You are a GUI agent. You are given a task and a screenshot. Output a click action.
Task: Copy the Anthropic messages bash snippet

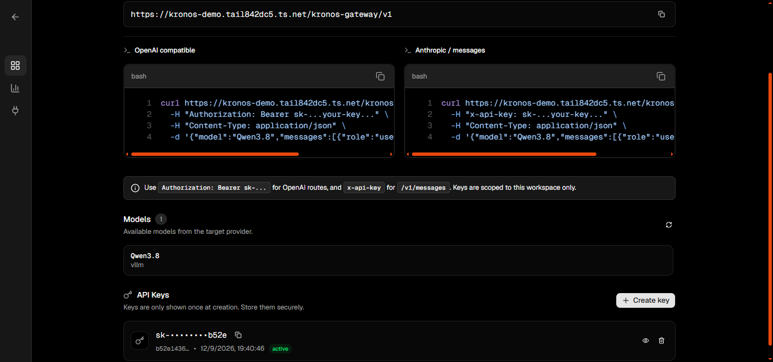coord(661,76)
